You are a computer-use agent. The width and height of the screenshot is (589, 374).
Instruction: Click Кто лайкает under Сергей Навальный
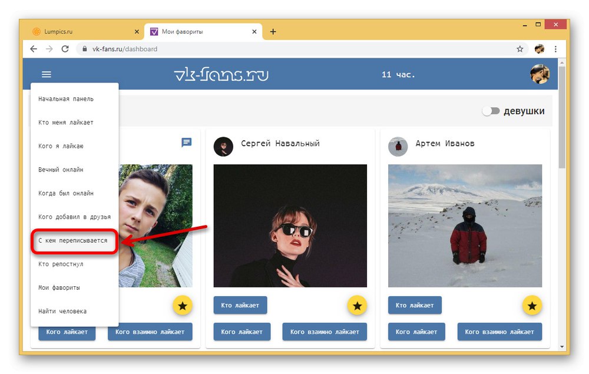(240, 305)
